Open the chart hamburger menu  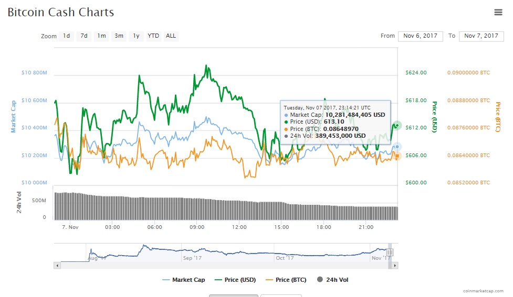(498, 13)
